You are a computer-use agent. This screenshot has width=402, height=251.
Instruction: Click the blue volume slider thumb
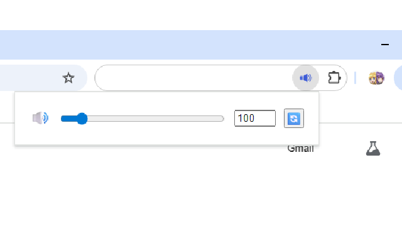point(82,119)
